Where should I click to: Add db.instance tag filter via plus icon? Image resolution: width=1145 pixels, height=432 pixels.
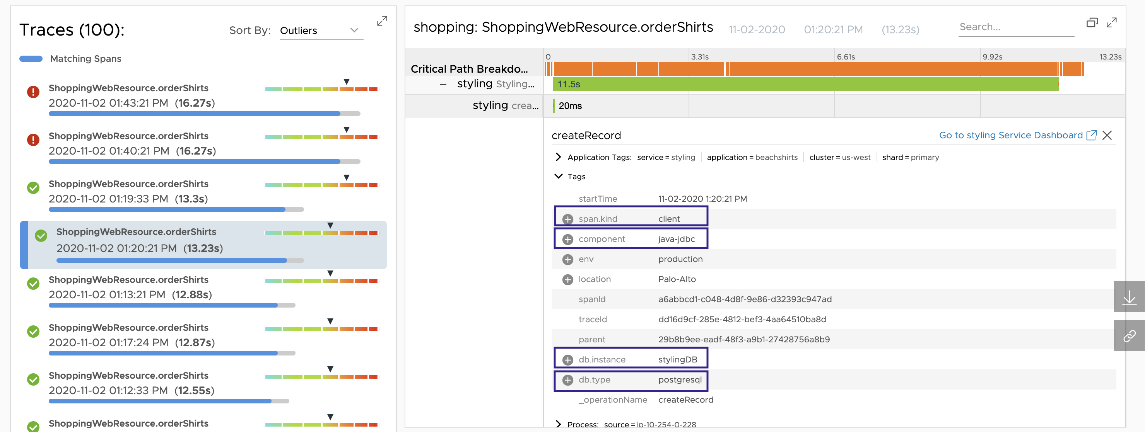pos(567,360)
